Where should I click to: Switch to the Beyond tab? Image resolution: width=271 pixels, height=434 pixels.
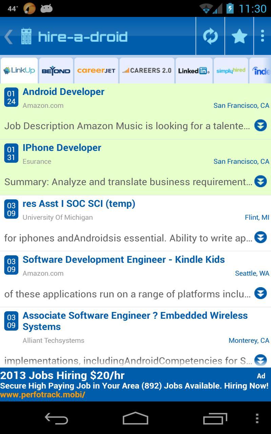coord(56,71)
